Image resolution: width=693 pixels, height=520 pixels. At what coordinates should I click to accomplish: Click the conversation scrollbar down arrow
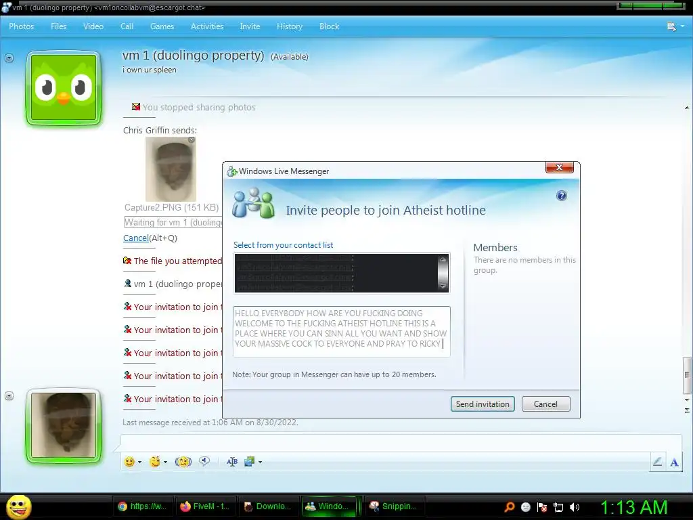pyautogui.click(x=686, y=399)
